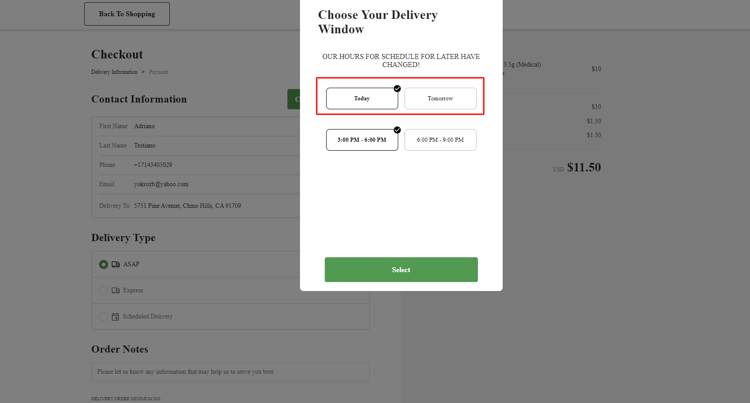This screenshot has height=403, width=750.
Task: Click the checkmark badge on Today
Action: pos(397,89)
